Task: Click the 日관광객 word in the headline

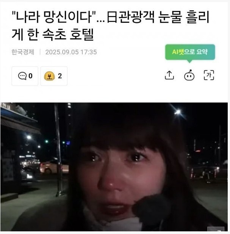Action: (x=131, y=17)
